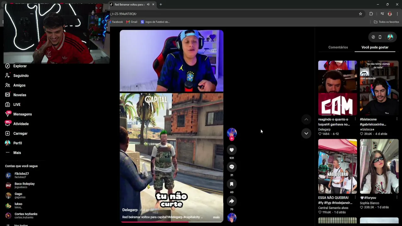The width and height of the screenshot is (402, 226).
Task: Follow Delegarp using the red plus badge
Action: 232,138
